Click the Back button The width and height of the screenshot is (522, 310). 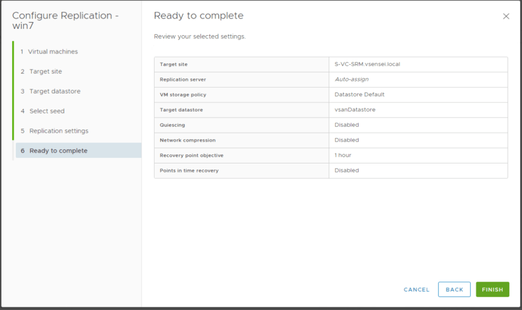click(x=454, y=289)
